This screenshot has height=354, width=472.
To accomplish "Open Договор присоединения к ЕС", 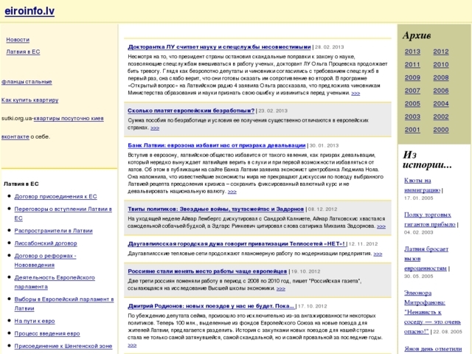I will tap(56, 196).
